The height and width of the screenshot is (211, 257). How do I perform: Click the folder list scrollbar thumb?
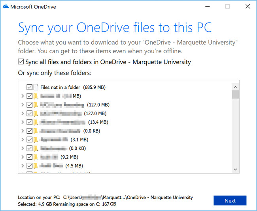click(235, 95)
